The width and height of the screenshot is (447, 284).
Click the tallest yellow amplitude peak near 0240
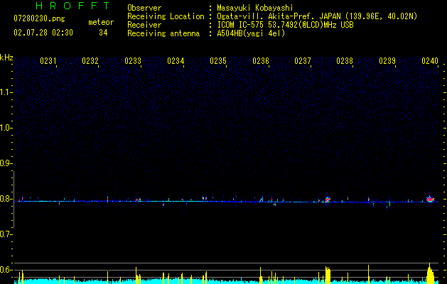[430, 273]
